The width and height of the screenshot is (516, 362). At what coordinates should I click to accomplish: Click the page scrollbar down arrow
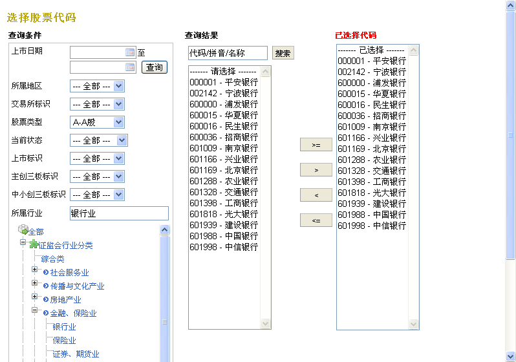[x=510, y=356]
